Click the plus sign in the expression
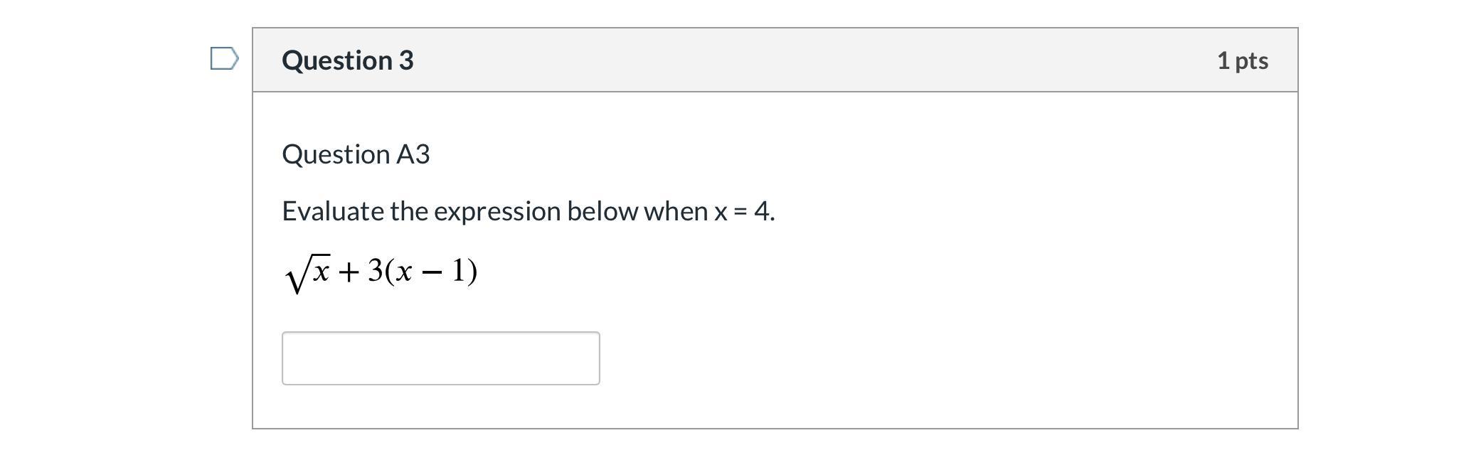Image resolution: width=1471 pixels, height=455 pixels. tap(348, 272)
